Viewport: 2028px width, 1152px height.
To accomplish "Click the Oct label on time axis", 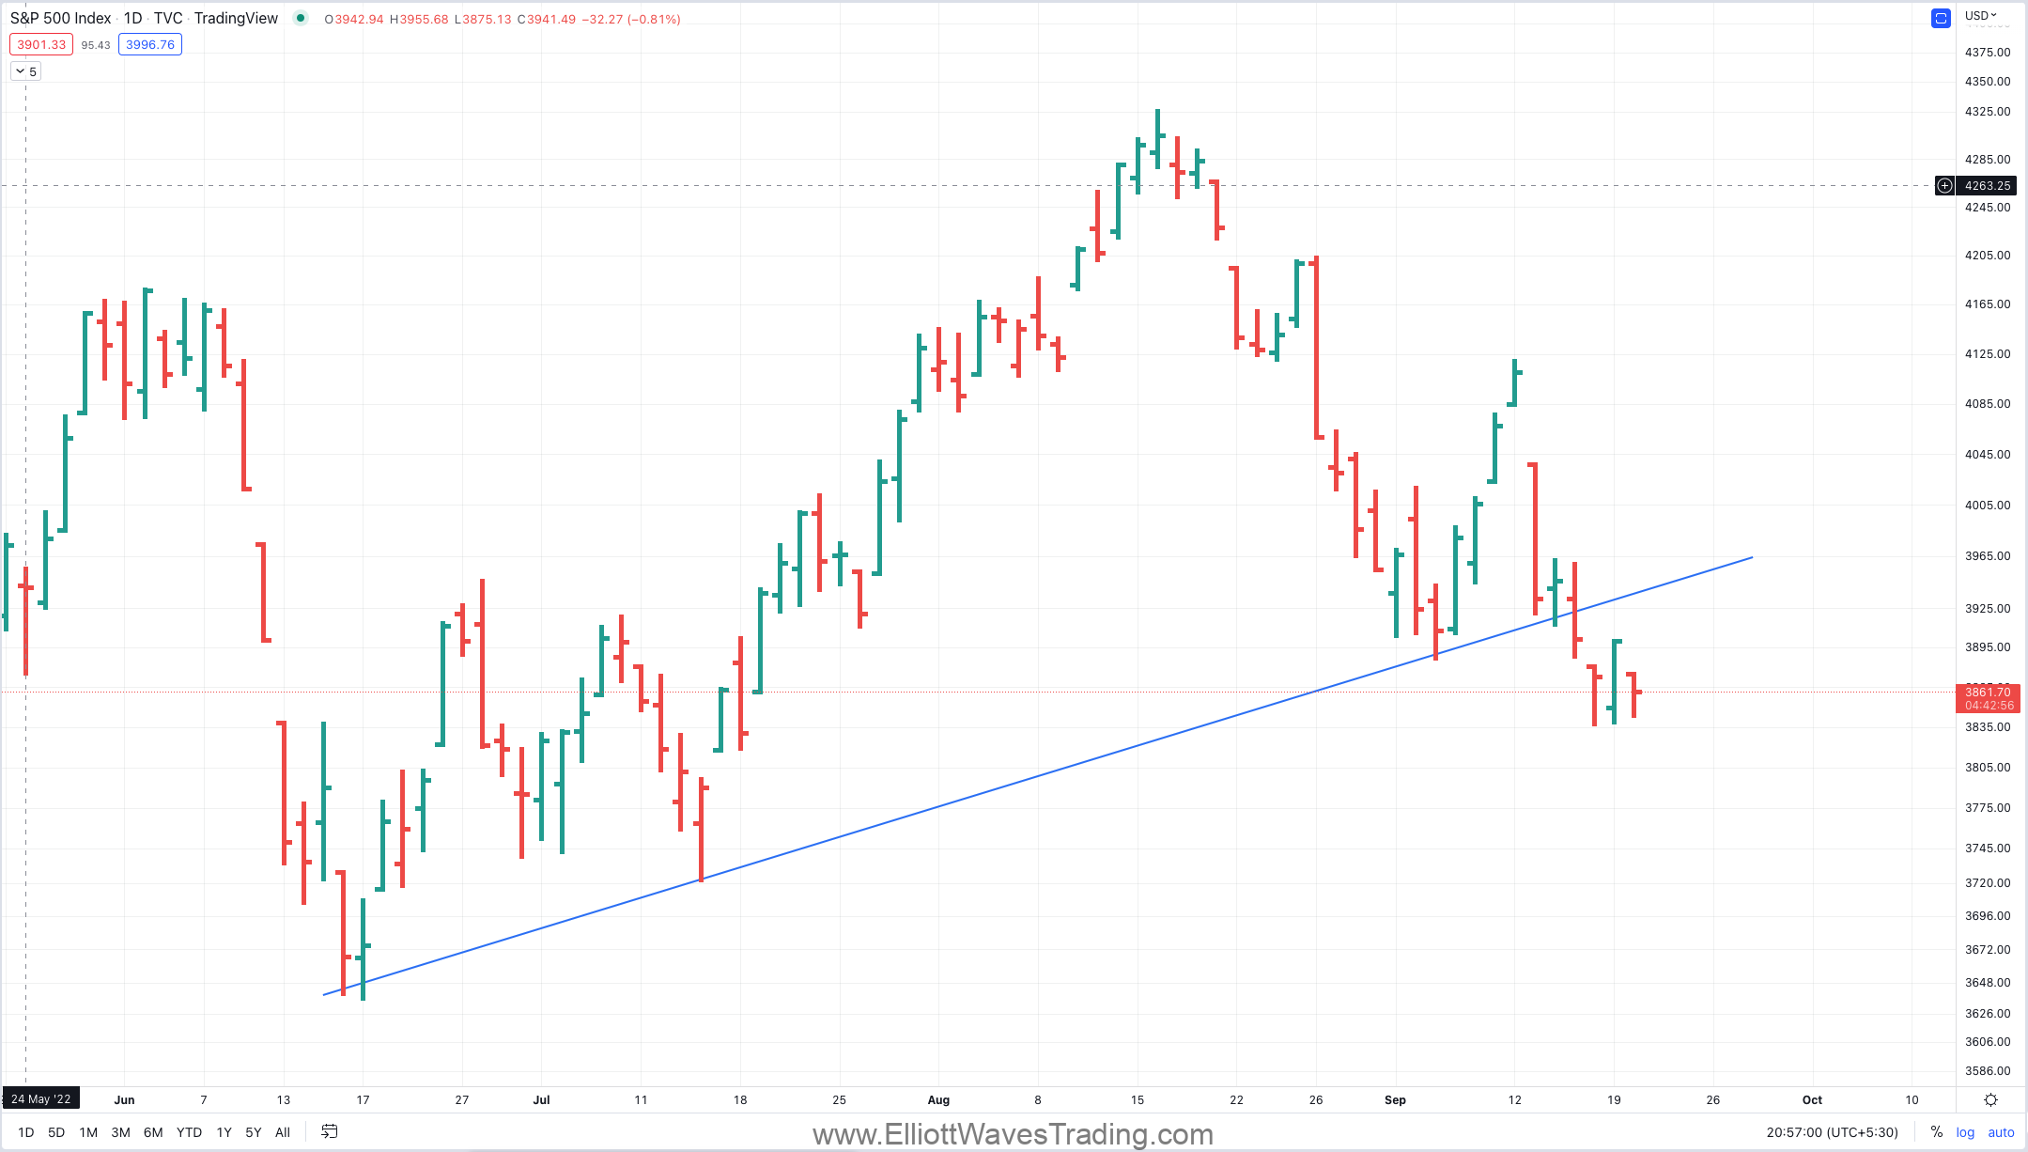I will tap(1812, 1099).
